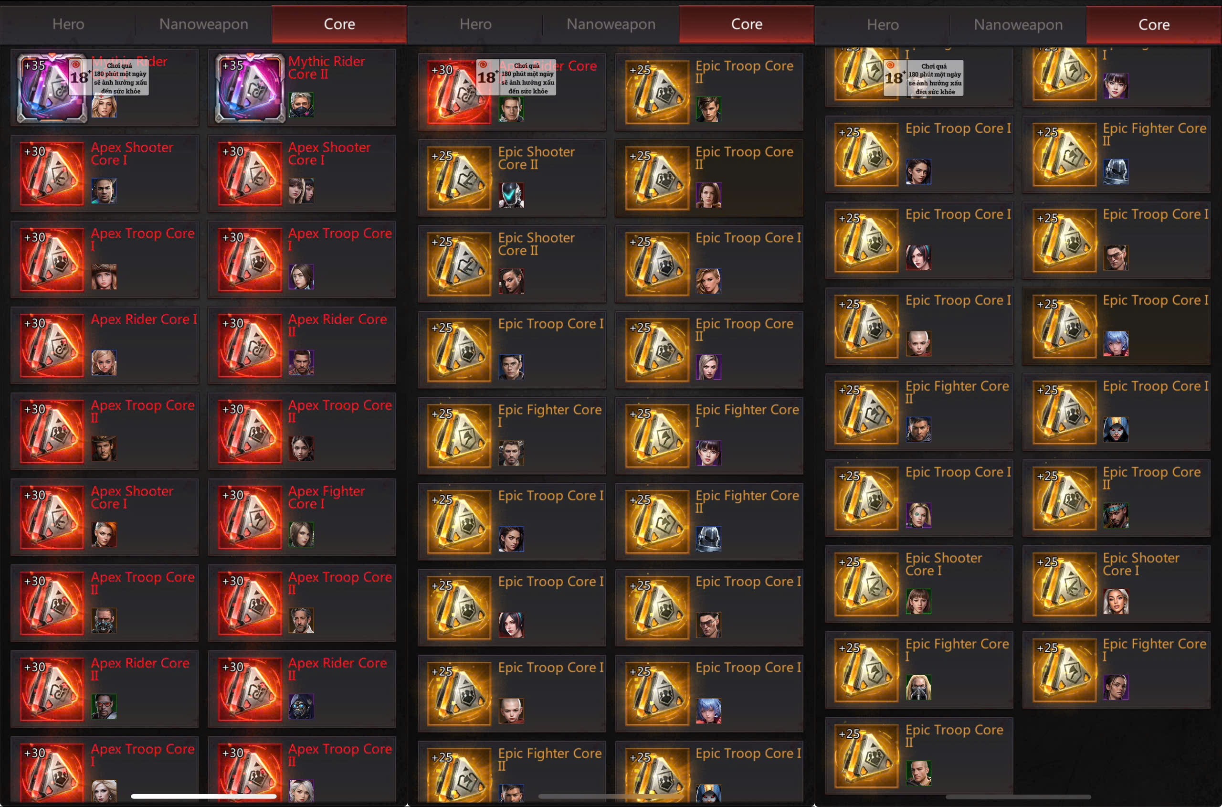Image resolution: width=1222 pixels, height=807 pixels.
Task: Tap the Apex Fighter Core I icon
Action: [x=250, y=517]
